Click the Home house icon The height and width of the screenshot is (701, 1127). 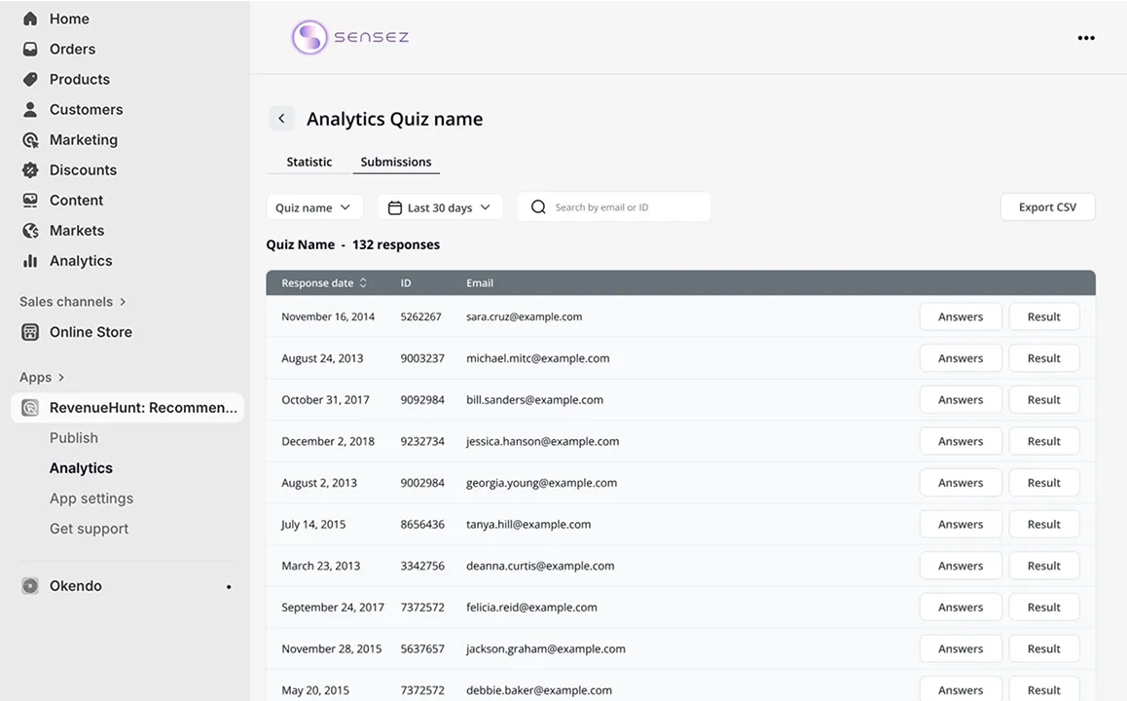30,18
